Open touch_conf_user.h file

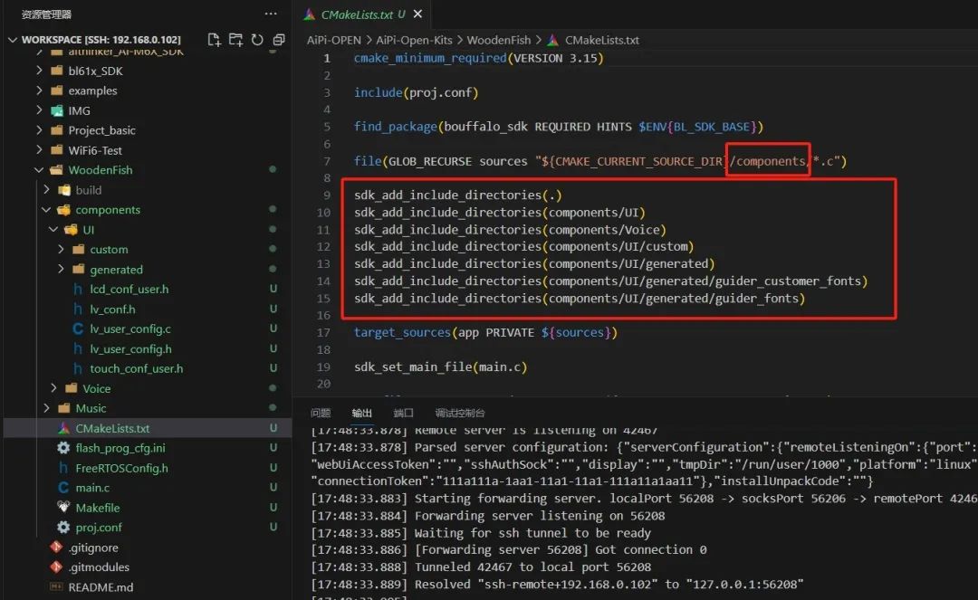point(137,368)
